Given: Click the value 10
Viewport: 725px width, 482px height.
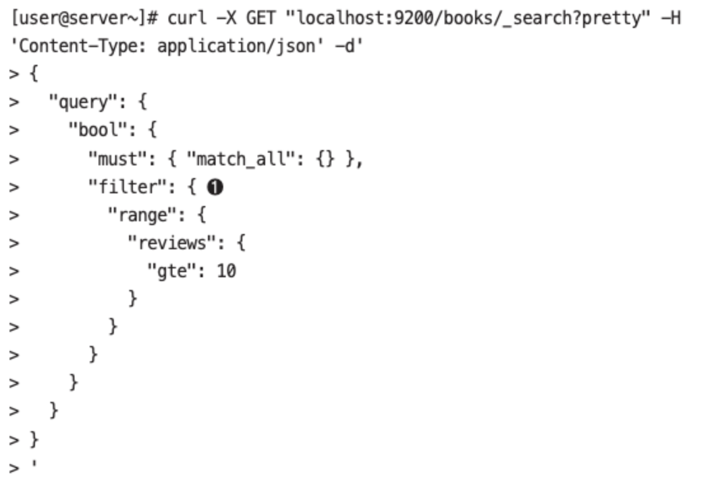Looking at the screenshot, I should click(226, 271).
